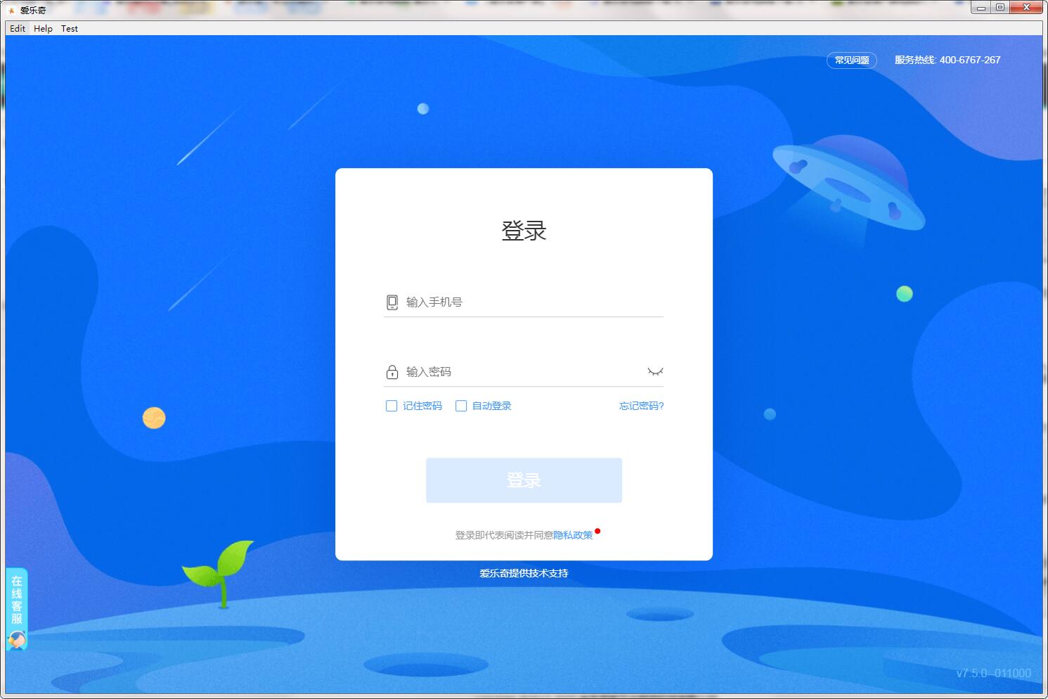1048x699 pixels.
Task: Open the Test menu
Action: click(68, 29)
